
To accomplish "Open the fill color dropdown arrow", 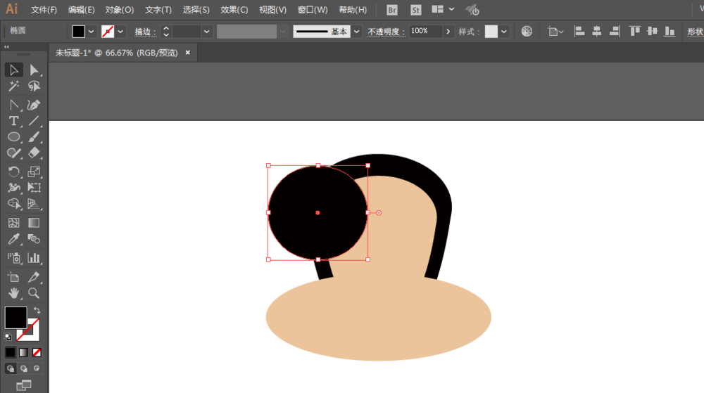I will (x=92, y=32).
